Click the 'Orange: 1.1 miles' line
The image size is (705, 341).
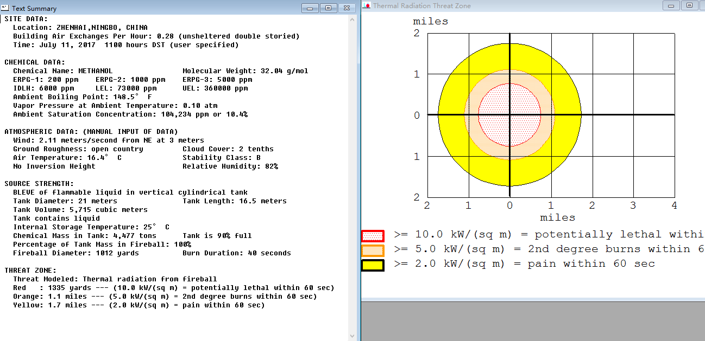point(165,297)
